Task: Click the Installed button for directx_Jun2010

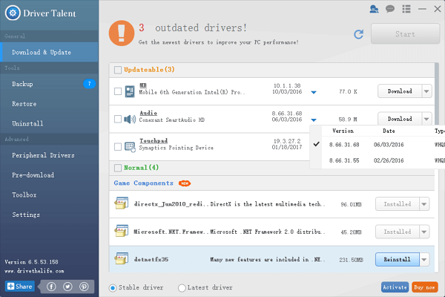Action: (398, 204)
